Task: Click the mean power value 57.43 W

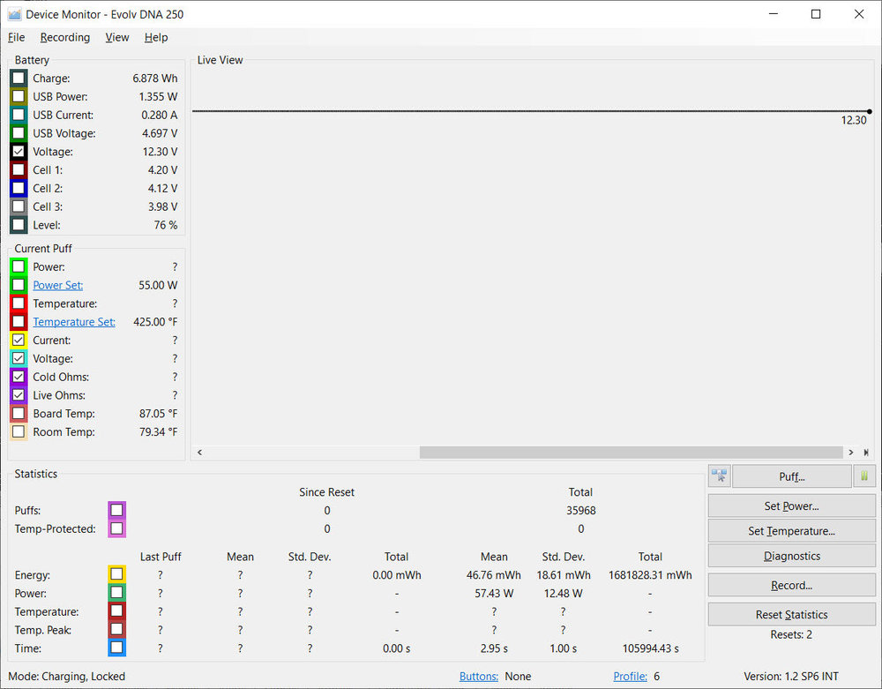Action: tap(494, 594)
